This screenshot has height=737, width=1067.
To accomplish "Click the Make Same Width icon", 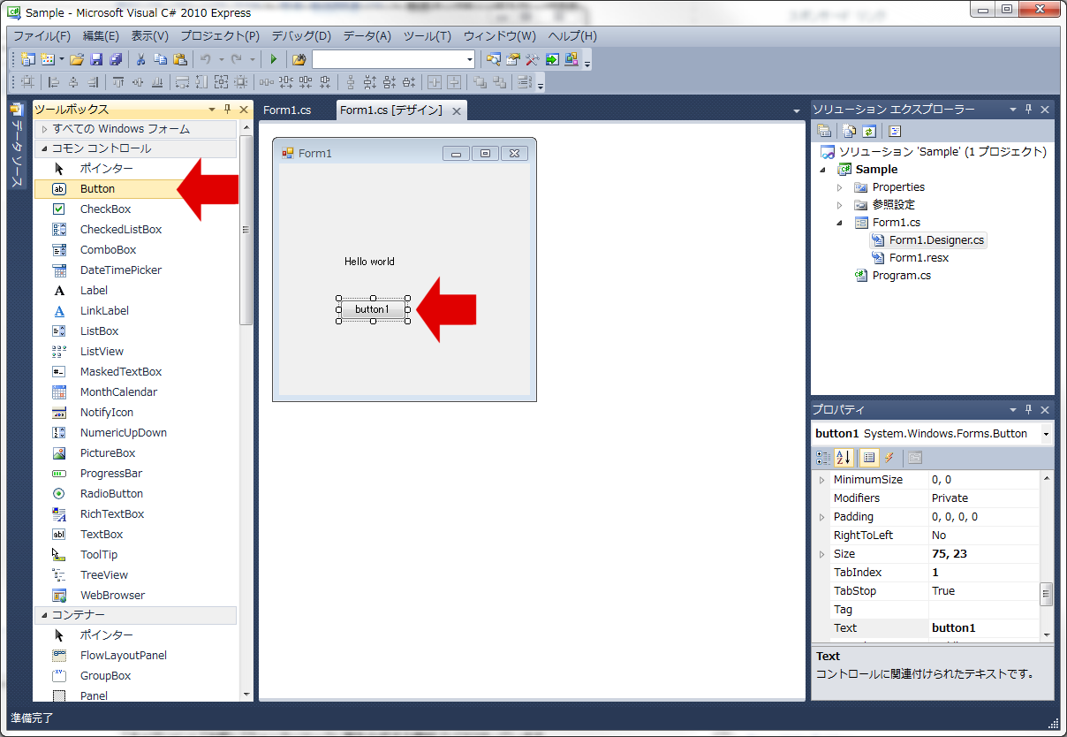I will [182, 82].
